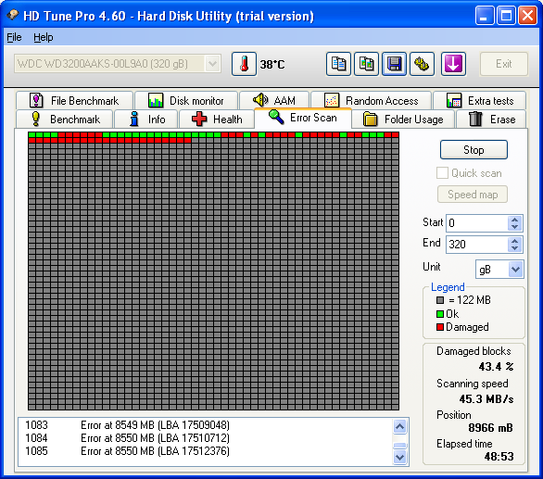
Task: Open the File menu
Action: click(14, 37)
